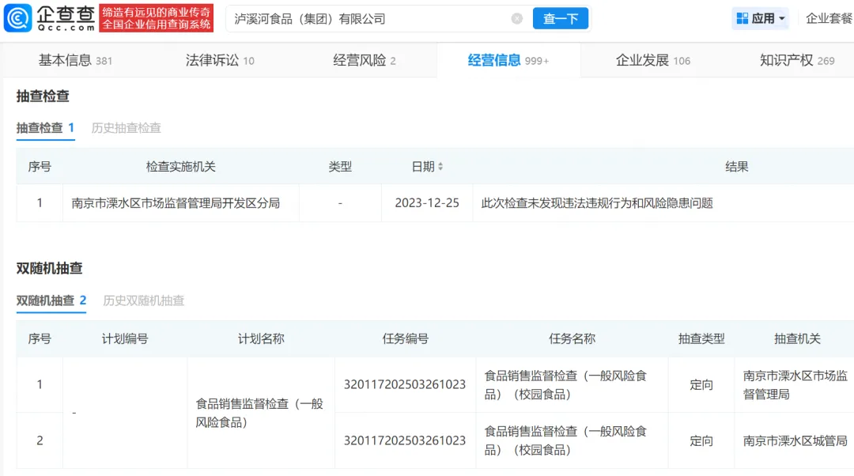The image size is (854, 476).
Task: Click 检查实施机关 column header
Action: 181,167
